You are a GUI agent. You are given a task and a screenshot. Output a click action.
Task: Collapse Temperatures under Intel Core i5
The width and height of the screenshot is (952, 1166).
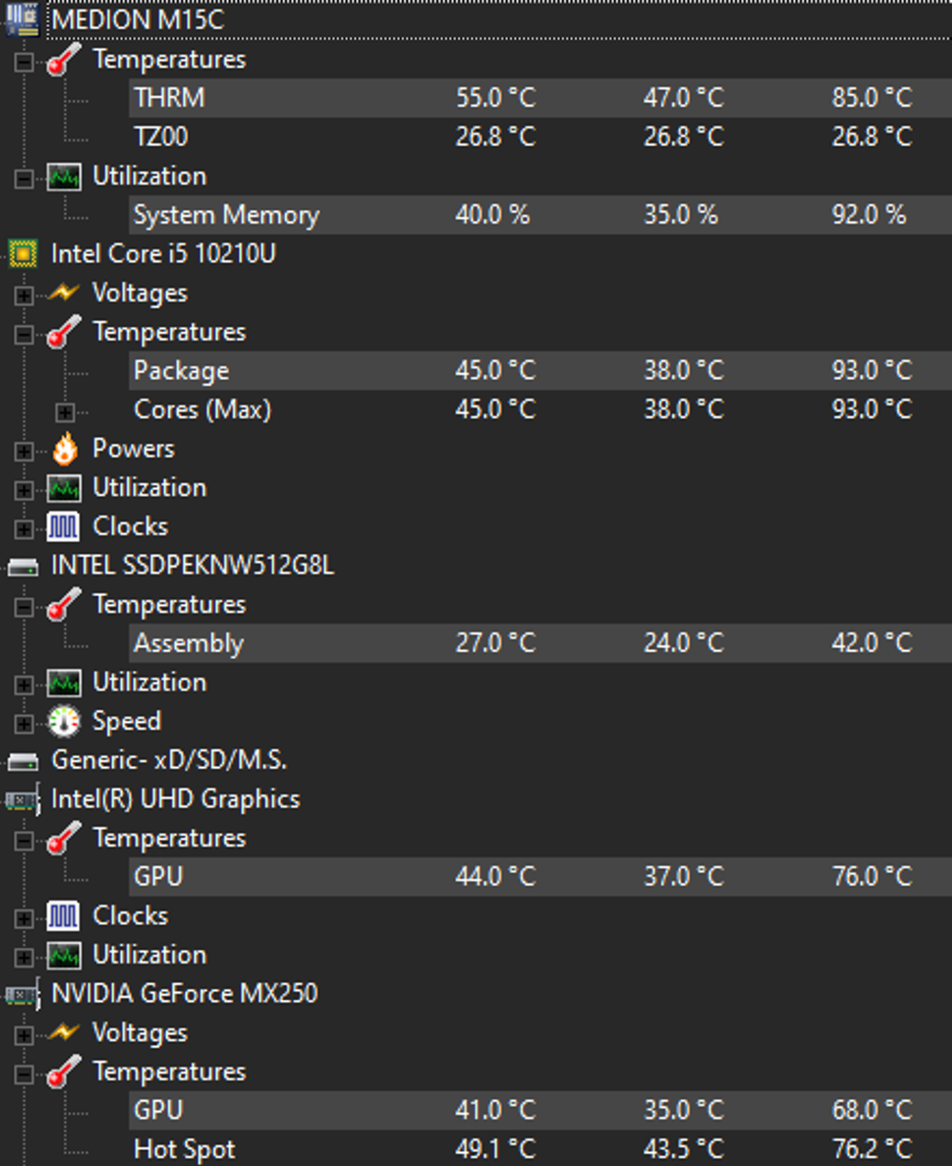[x=24, y=335]
